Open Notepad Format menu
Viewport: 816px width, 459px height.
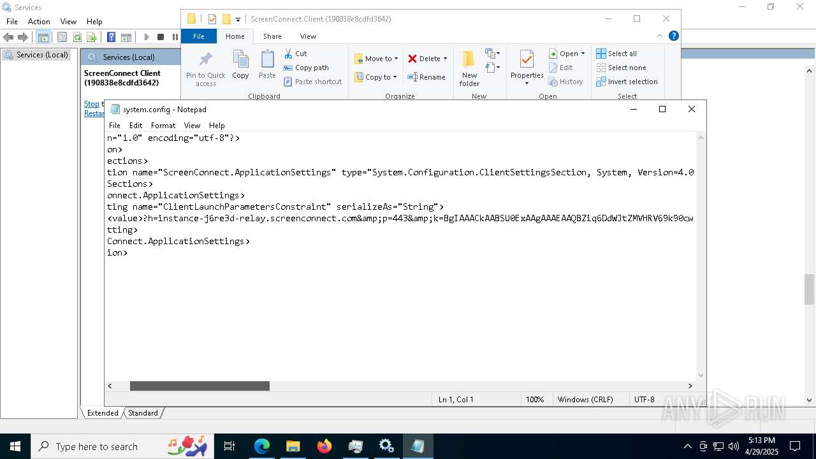click(163, 126)
